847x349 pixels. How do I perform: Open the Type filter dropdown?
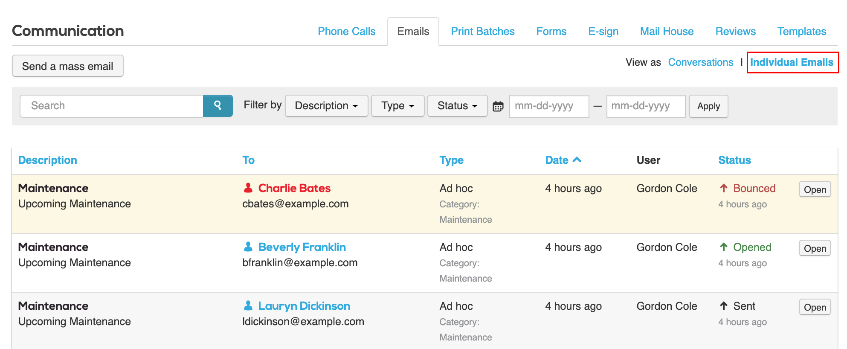pos(397,106)
